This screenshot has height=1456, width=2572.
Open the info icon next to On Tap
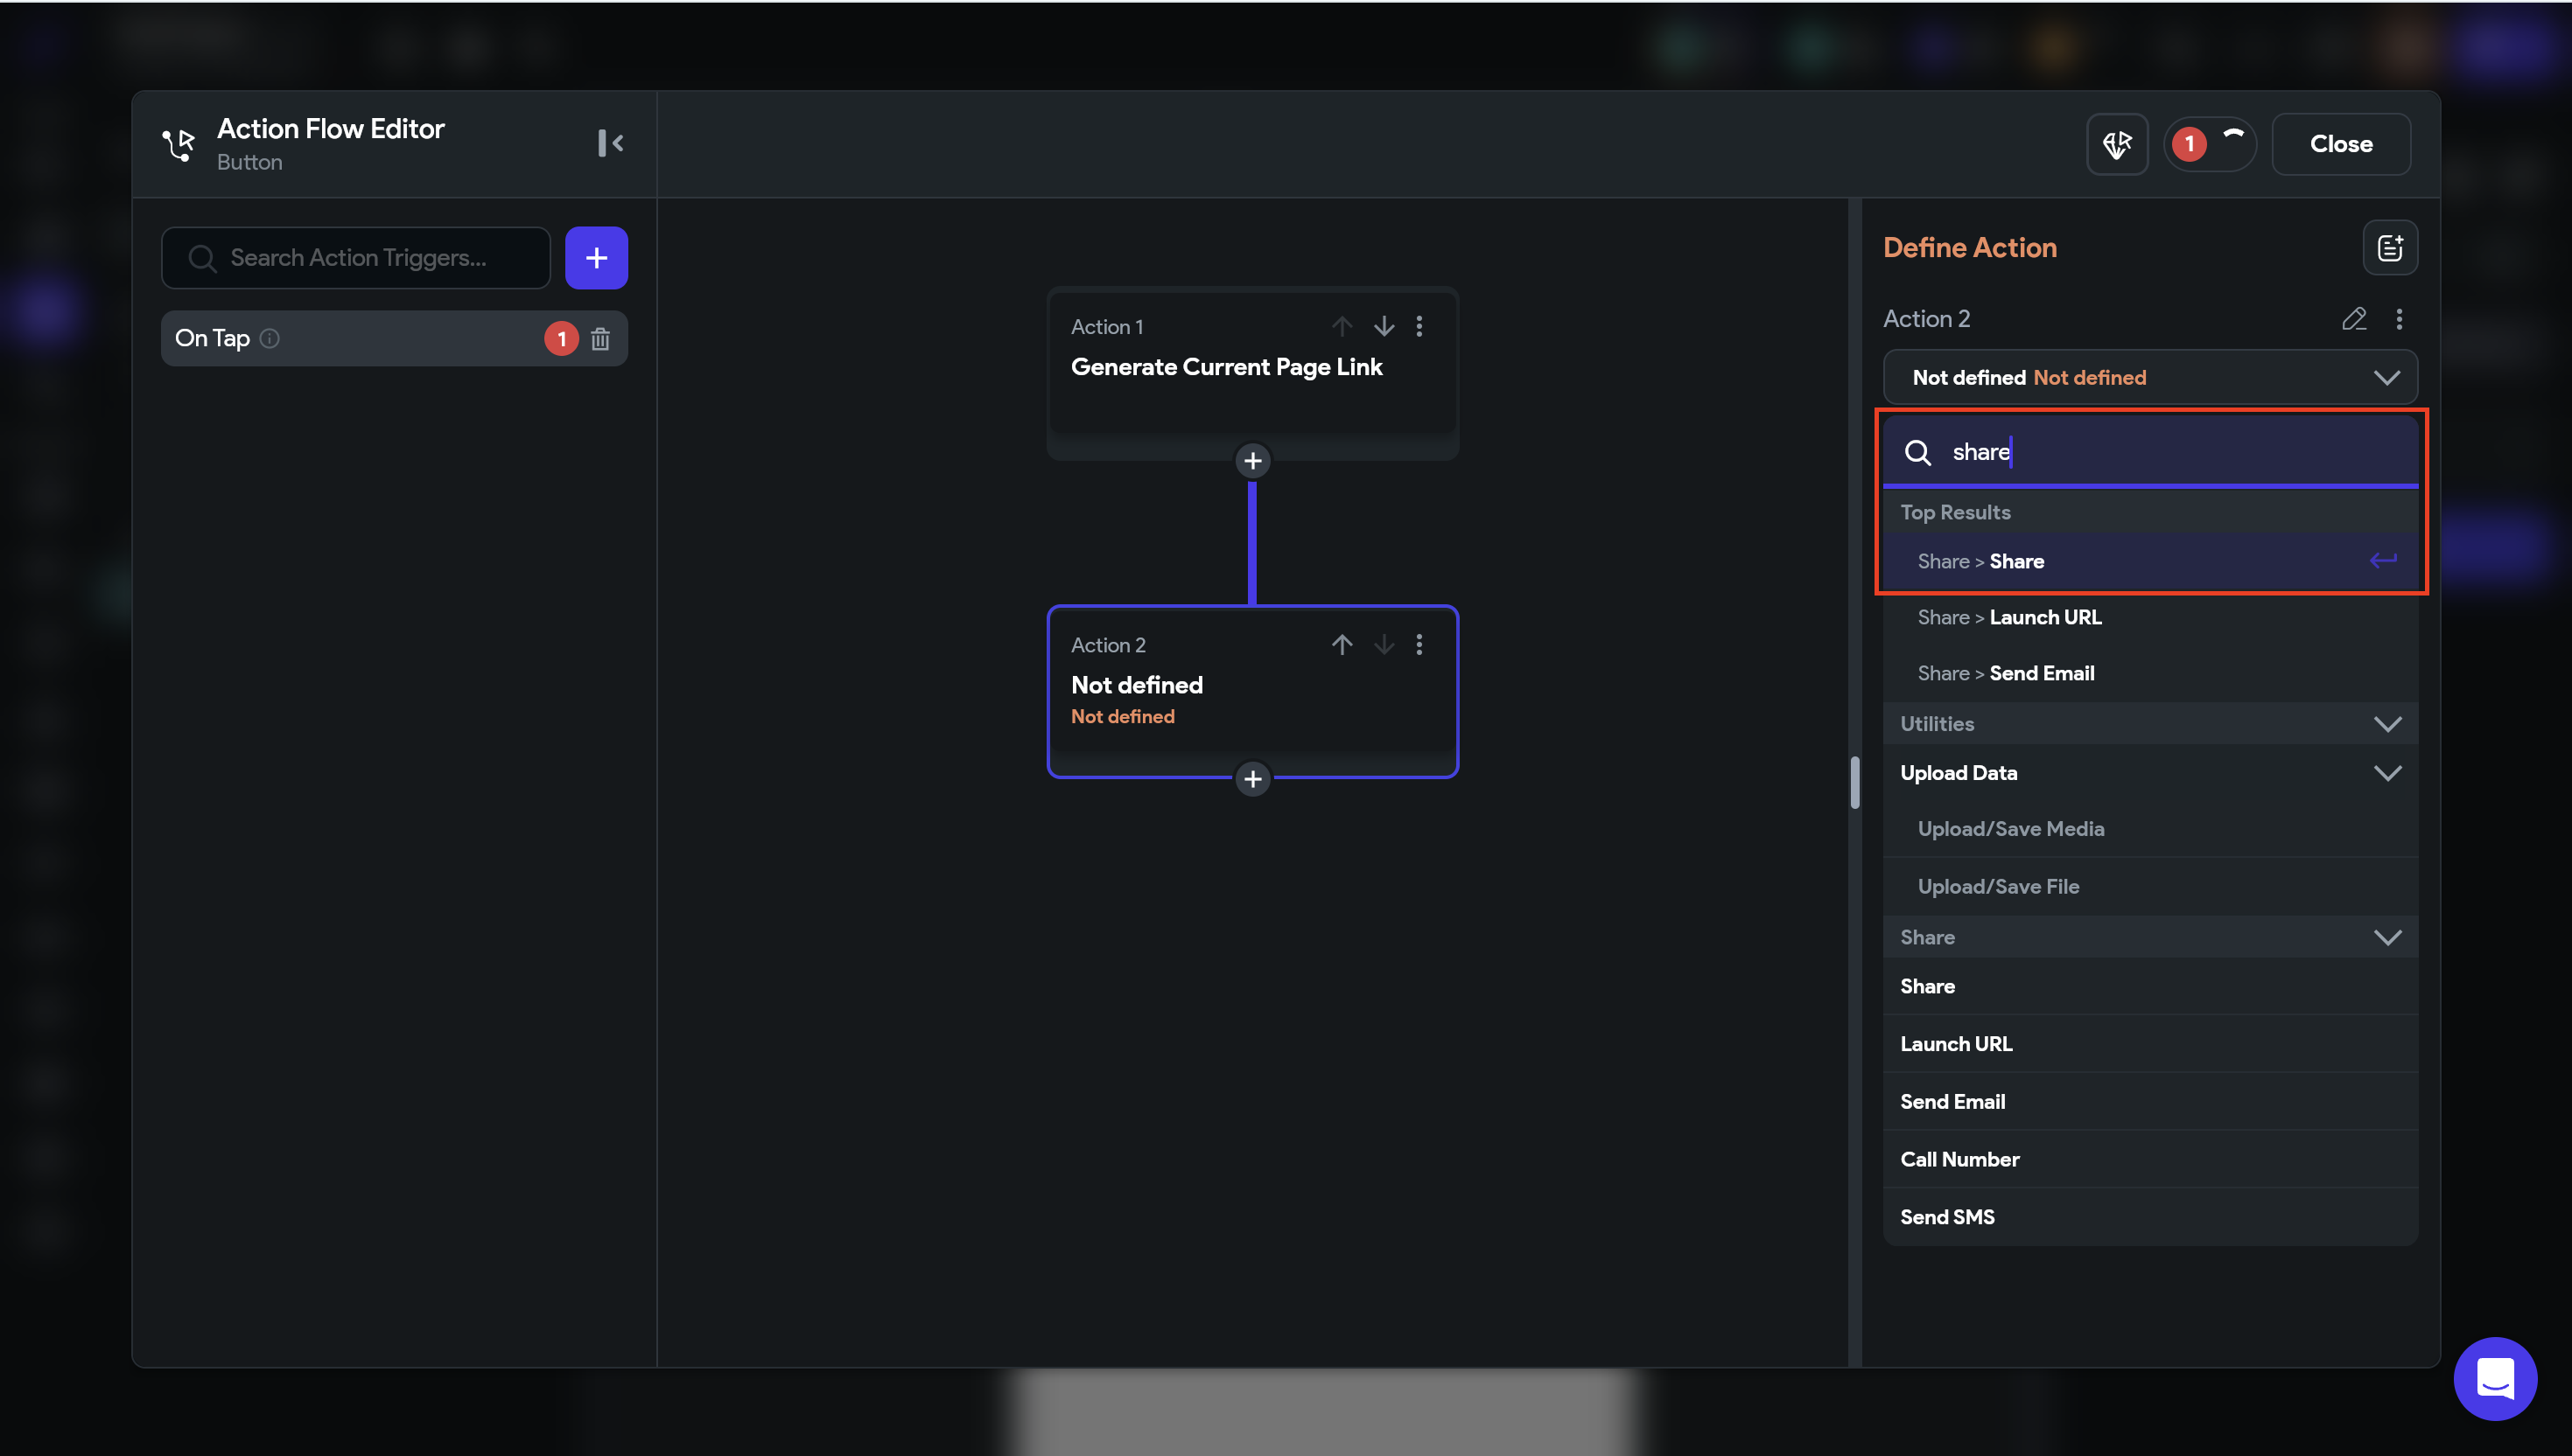(x=270, y=339)
